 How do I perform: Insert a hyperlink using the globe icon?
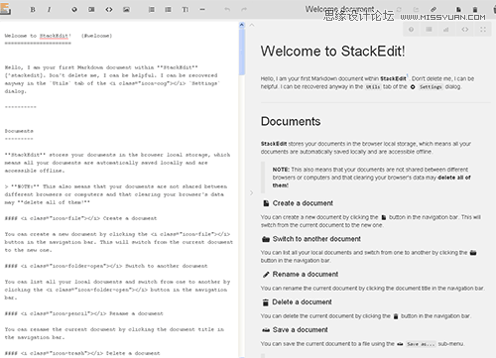point(74,10)
